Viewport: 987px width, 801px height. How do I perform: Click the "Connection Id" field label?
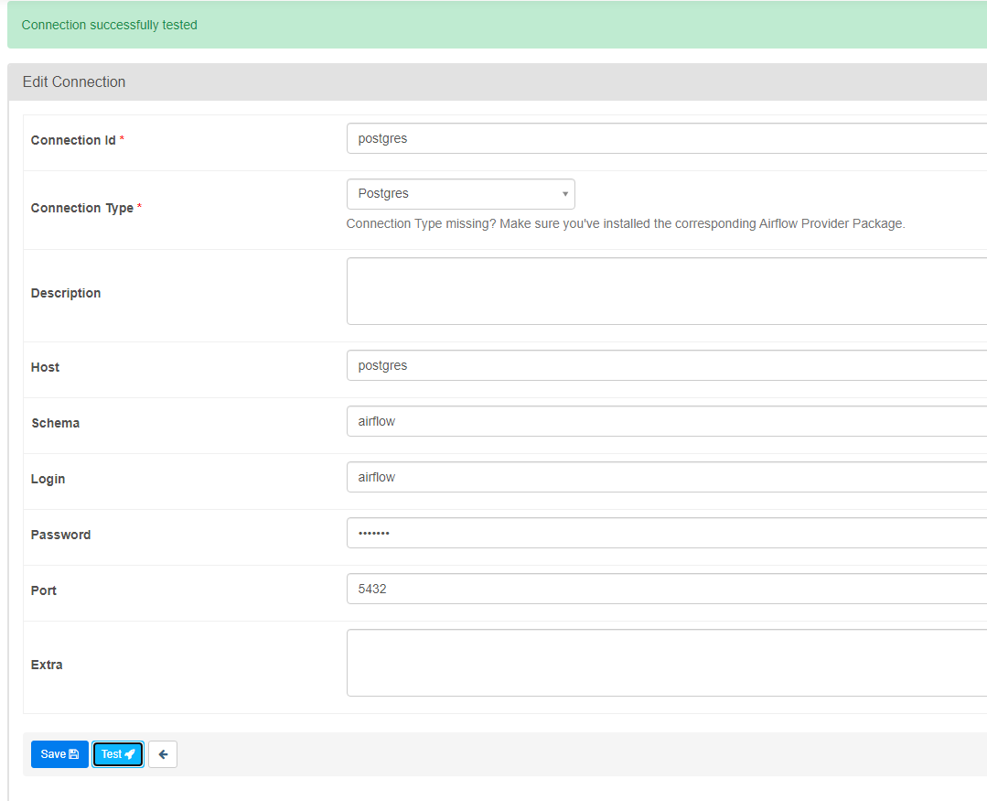(x=73, y=140)
